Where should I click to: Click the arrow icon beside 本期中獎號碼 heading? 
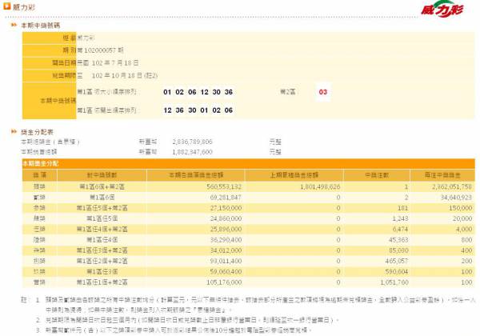14,25
